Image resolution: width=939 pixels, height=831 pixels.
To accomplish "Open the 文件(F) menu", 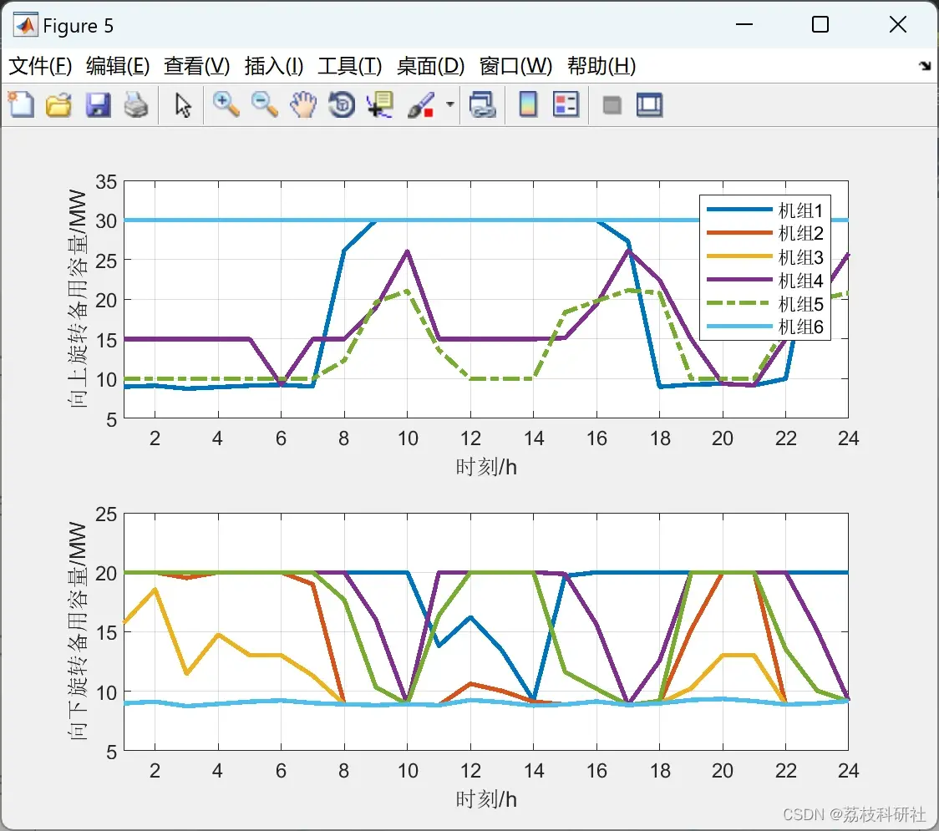I will [x=40, y=66].
